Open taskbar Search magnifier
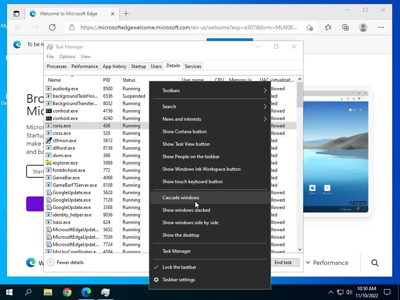This screenshot has height=300, width=400. pos(28,292)
